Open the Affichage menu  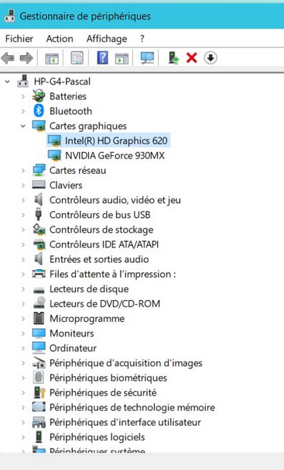click(x=107, y=39)
